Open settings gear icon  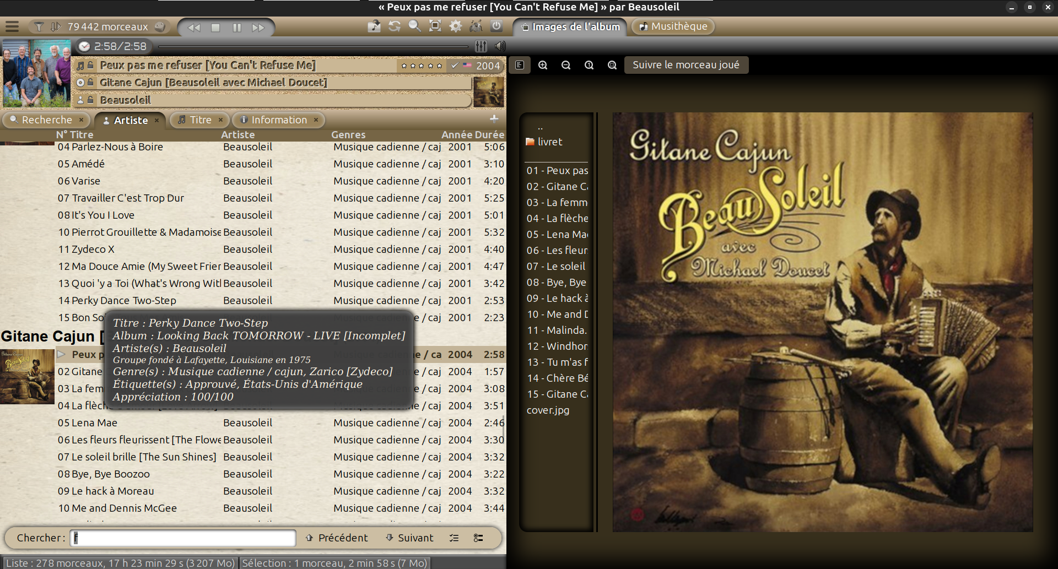click(x=456, y=26)
